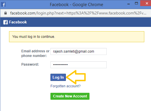Click the 'Password:' field label
The height and width of the screenshot is (111, 151).
click(30, 64)
